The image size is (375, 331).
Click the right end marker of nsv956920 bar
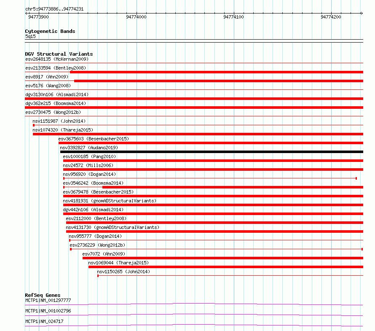(x=356, y=178)
